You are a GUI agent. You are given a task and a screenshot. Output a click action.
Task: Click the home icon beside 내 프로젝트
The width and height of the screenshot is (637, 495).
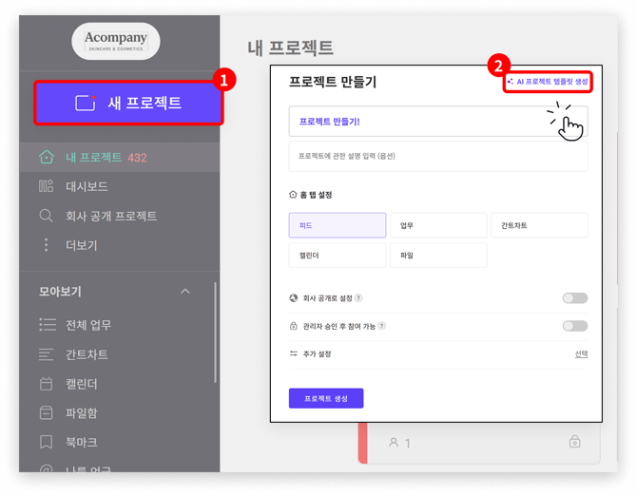pyautogui.click(x=46, y=158)
